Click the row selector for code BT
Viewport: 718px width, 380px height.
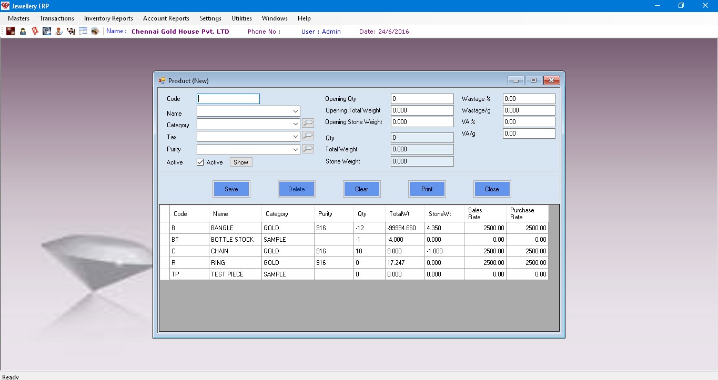point(165,240)
